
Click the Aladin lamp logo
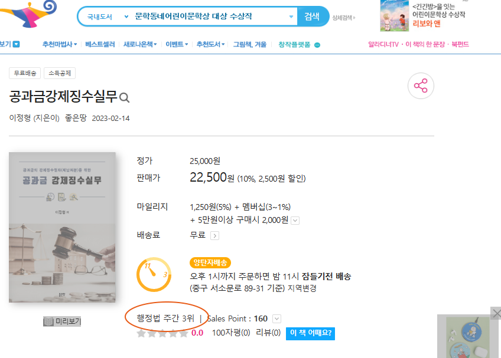click(x=29, y=14)
